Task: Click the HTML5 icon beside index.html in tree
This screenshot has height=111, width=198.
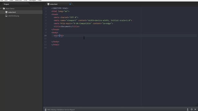Action: (x=6, y=12)
